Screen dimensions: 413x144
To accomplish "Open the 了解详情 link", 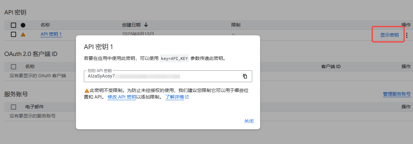I will [x=174, y=97].
